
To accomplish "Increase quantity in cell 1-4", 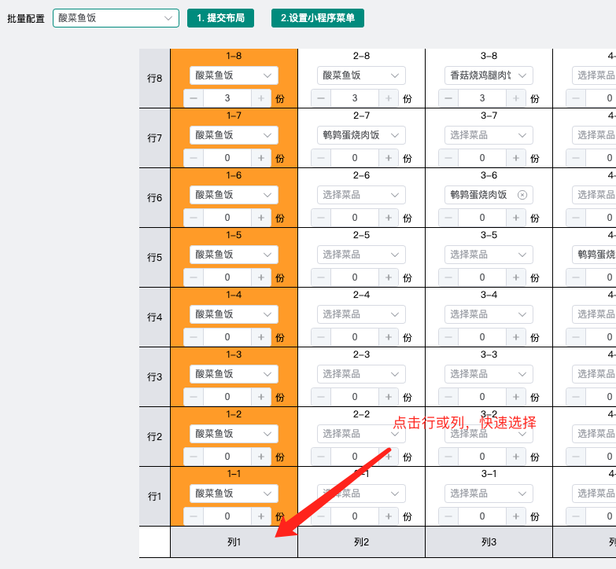I will (261, 336).
